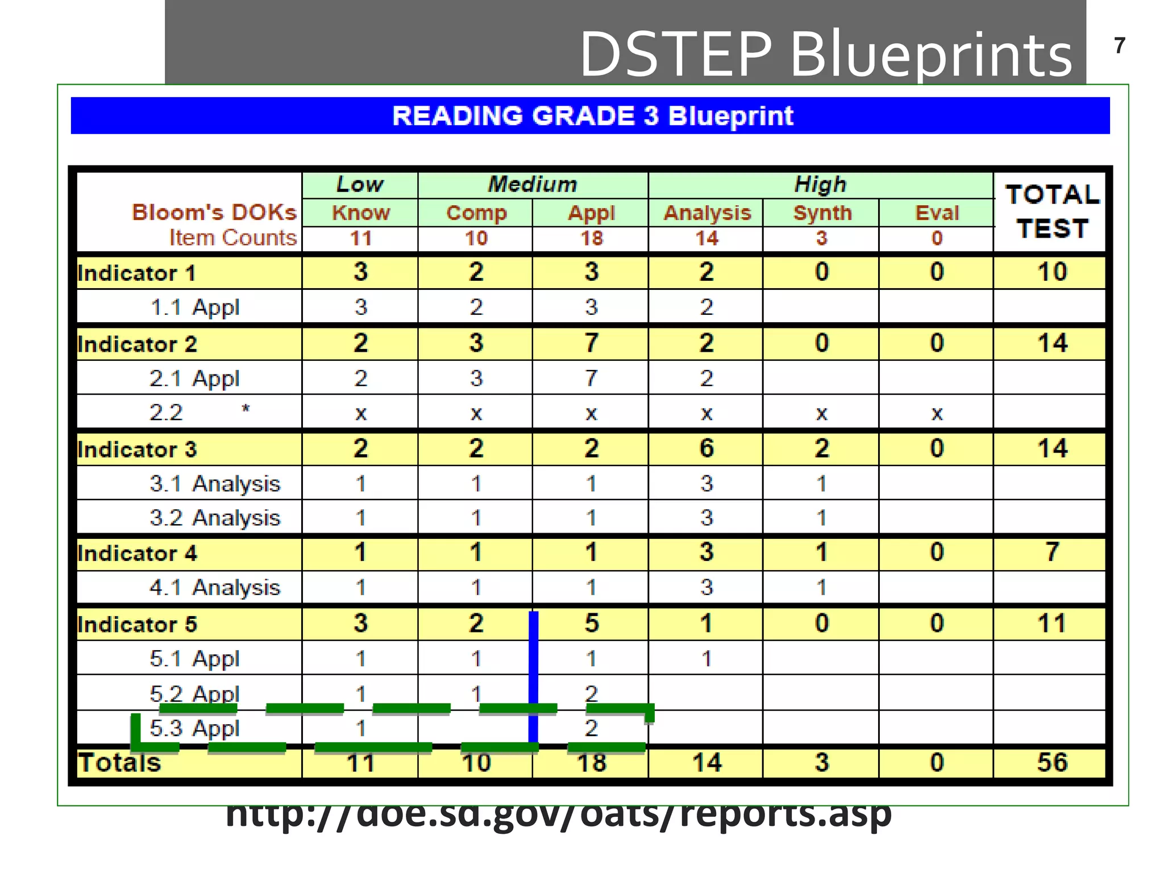The height and width of the screenshot is (873, 1164).
Task: Click the 4.1 Analysis row Analysis value 3
Action: (x=706, y=588)
